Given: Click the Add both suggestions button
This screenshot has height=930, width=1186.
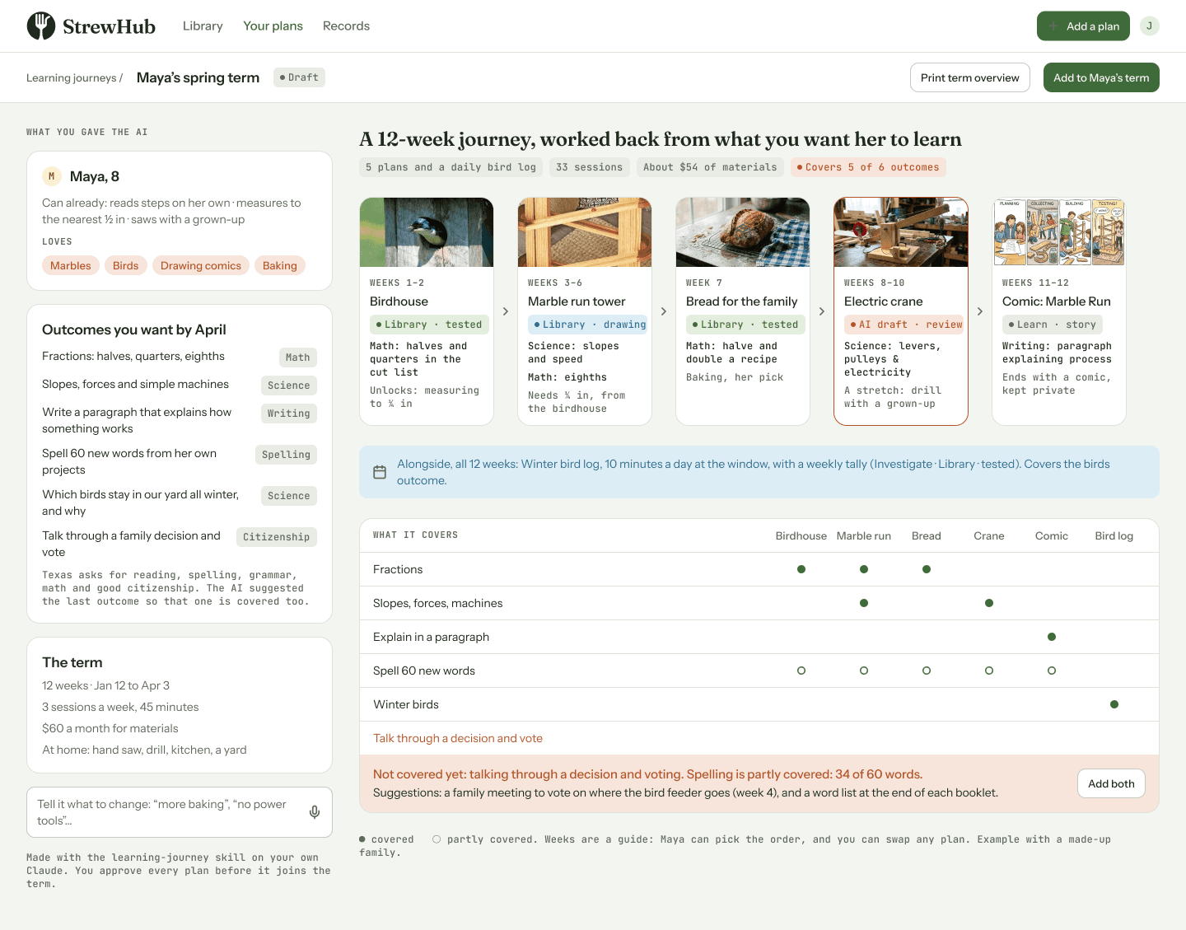Looking at the screenshot, I should tap(1111, 783).
